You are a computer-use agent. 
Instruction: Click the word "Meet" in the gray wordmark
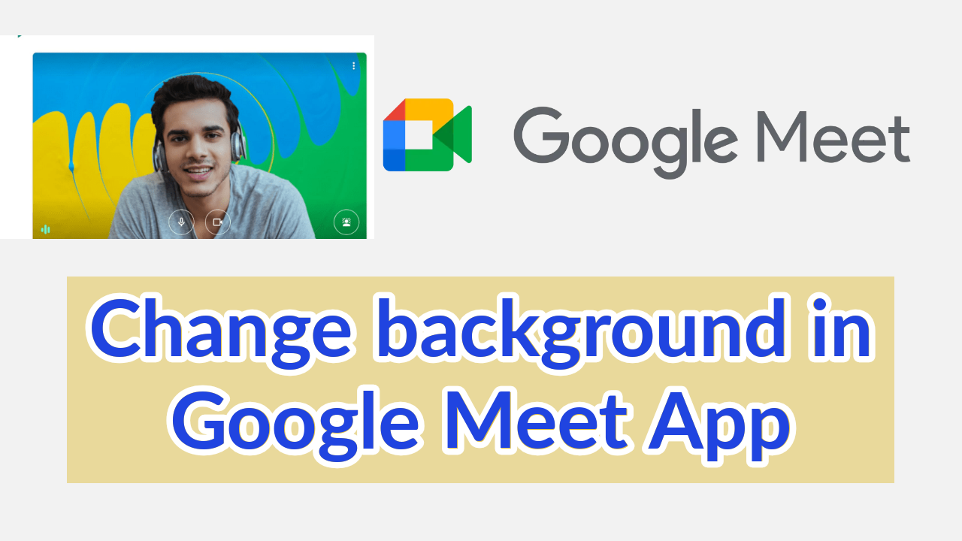coord(834,135)
